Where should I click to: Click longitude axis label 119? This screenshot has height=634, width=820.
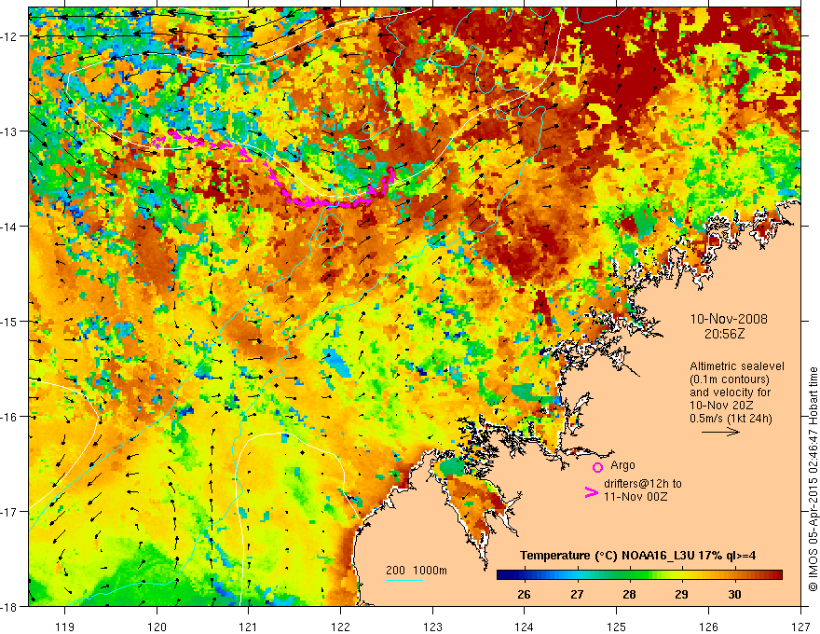65,627
